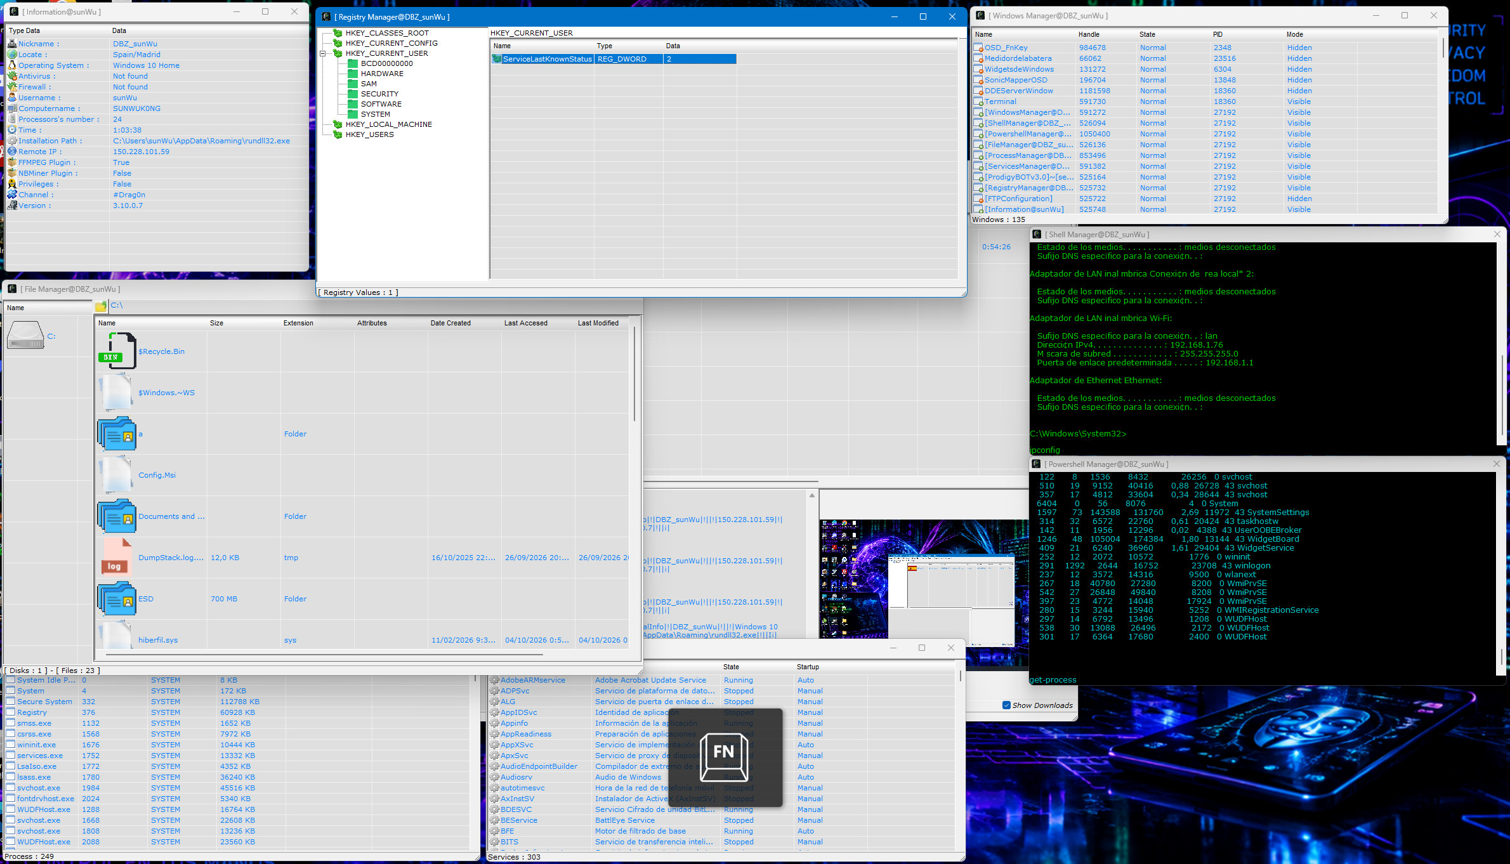Screen dimensions: 1510x864
Task: Select the hiberfil.sys file icon
Action: pos(117,634)
